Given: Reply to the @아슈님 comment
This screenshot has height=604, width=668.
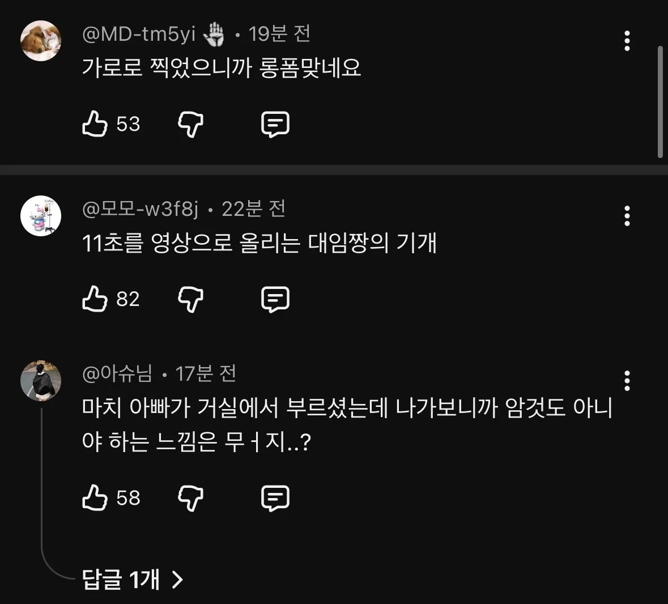Looking at the screenshot, I should [275, 498].
